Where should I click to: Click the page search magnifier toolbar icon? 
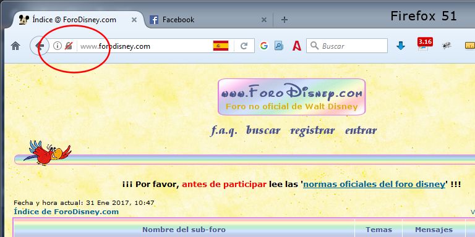tap(279, 46)
